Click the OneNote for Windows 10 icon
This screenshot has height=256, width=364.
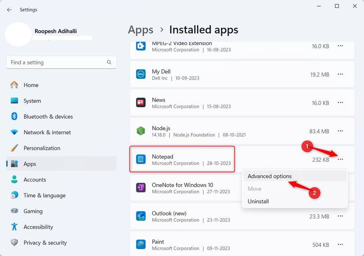click(140, 188)
